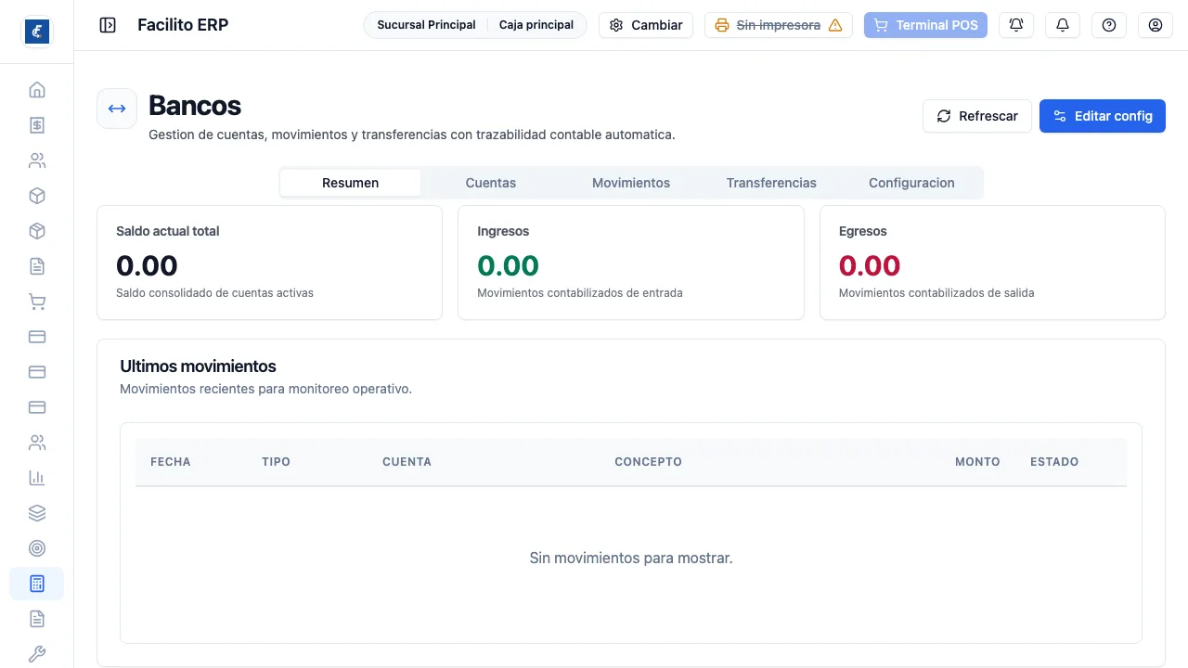The height and width of the screenshot is (668, 1188).
Task: Click the CONCEPTO column header
Action: [x=649, y=462]
